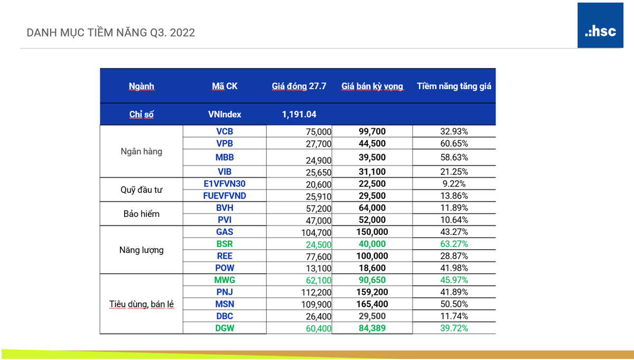Click the Mã CK column header
Image resolution: width=634 pixels, height=360 pixels.
tap(225, 86)
